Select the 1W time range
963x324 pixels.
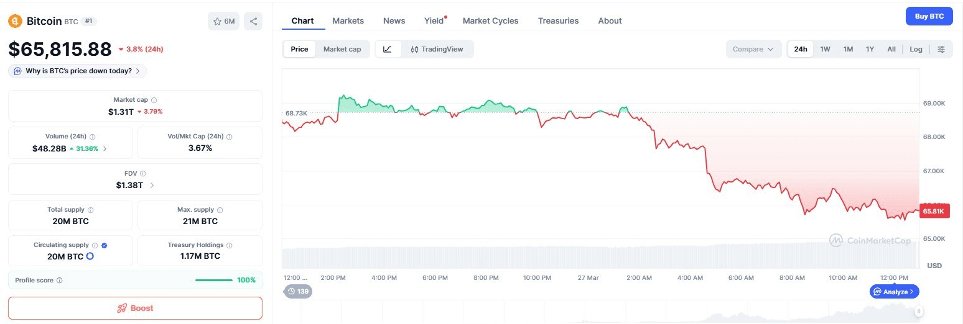coord(825,49)
